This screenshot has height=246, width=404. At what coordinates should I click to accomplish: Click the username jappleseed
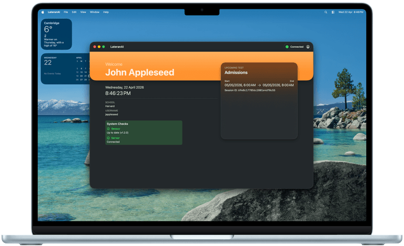[112, 114]
